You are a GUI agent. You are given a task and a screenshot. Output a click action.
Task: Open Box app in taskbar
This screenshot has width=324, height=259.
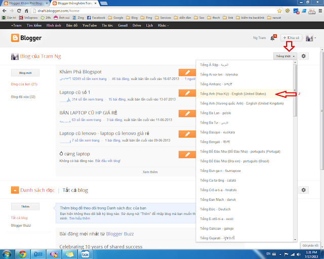click(x=85, y=254)
